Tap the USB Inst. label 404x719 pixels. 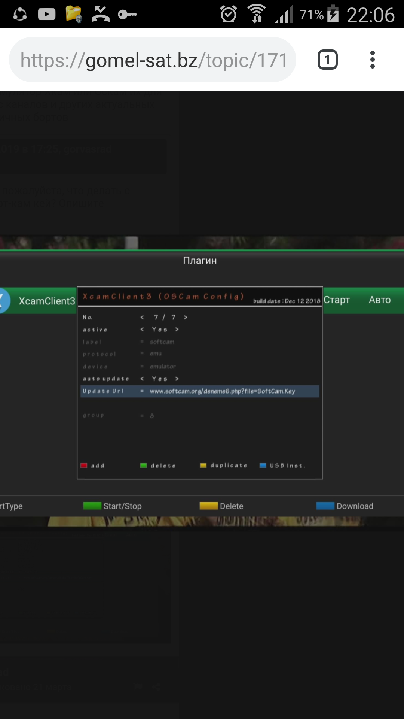pyautogui.click(x=288, y=465)
